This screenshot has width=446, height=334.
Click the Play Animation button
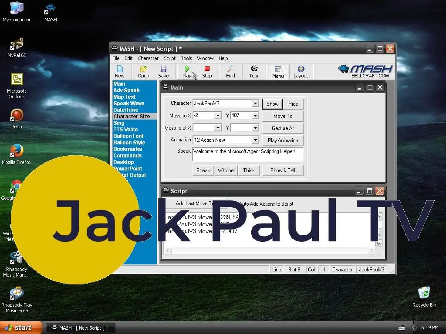tap(283, 140)
